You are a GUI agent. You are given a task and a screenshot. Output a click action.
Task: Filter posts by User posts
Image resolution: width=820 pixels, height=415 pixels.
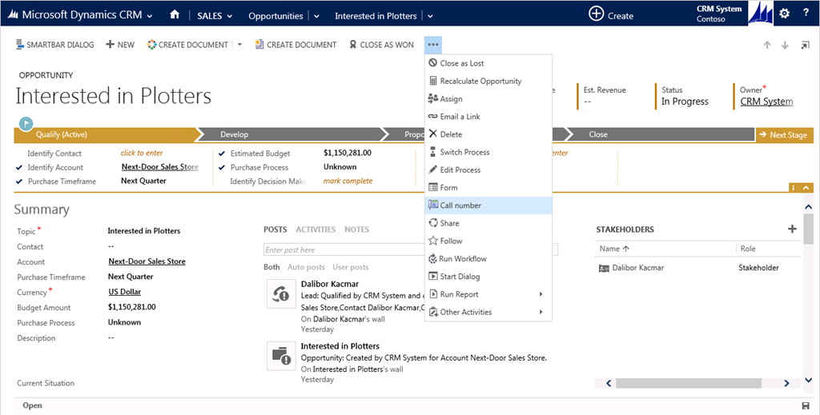(351, 267)
